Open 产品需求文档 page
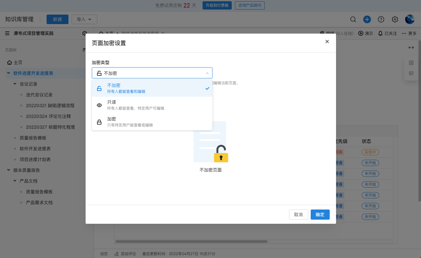Viewport: 421px width, 258px height. click(x=39, y=203)
